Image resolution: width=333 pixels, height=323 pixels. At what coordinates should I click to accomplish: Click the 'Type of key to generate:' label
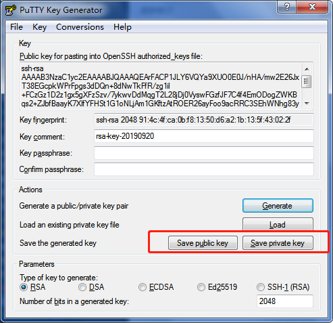point(59,278)
